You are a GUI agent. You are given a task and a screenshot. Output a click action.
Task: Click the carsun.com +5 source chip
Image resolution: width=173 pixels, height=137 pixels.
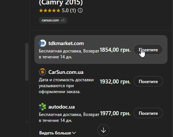(53, 20)
